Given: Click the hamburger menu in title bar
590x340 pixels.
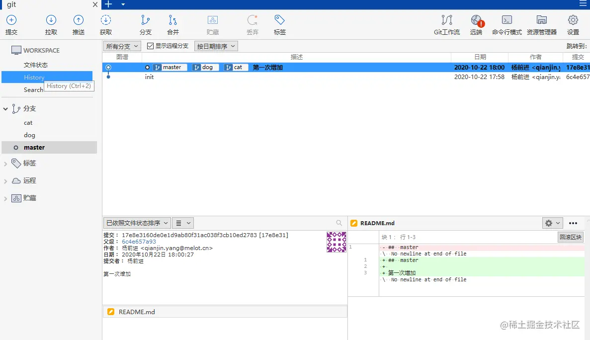Looking at the screenshot, I should 583,4.
